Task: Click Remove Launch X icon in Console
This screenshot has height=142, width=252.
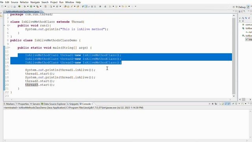Action: coord(213,104)
